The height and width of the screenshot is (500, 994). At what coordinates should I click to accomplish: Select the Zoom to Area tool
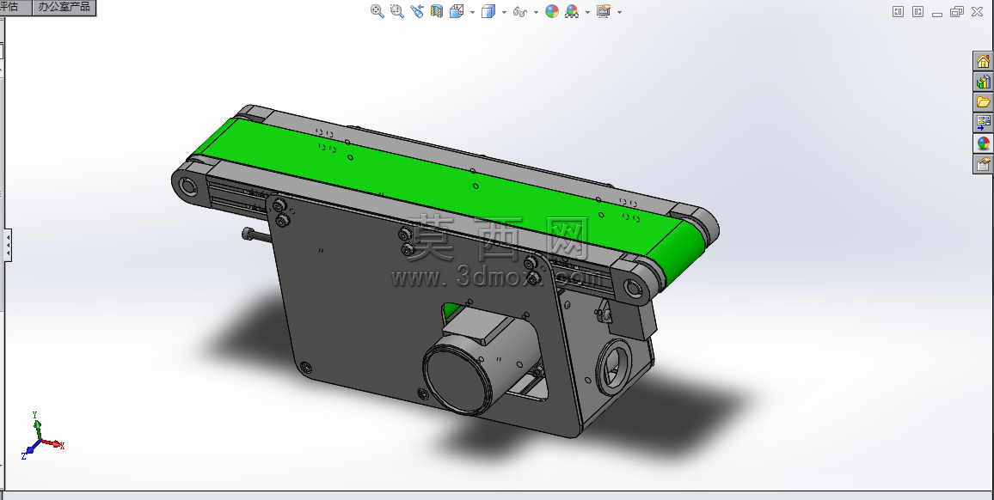[397, 11]
